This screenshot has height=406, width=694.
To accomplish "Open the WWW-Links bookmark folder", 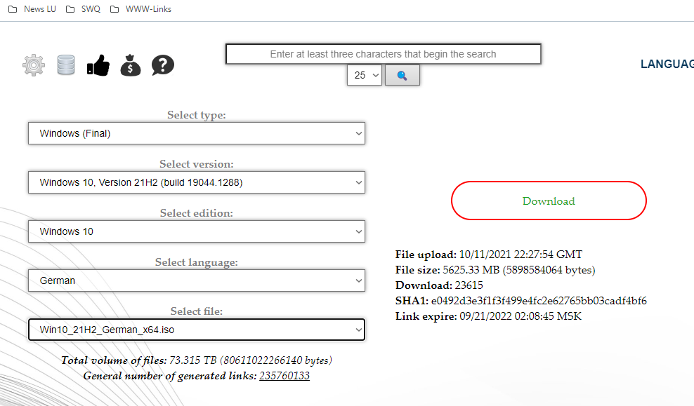I will pos(140,9).
